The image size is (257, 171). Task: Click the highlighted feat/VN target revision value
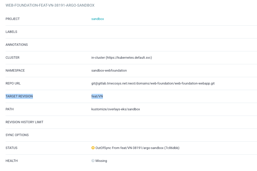pyautogui.click(x=97, y=96)
